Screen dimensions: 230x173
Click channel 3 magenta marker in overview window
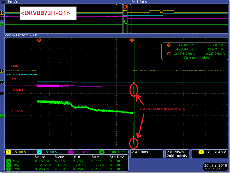pos(2,19)
